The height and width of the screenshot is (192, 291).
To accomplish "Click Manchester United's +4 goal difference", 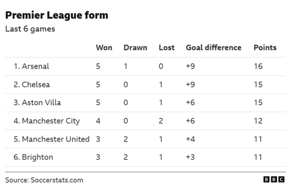I will point(191,139).
